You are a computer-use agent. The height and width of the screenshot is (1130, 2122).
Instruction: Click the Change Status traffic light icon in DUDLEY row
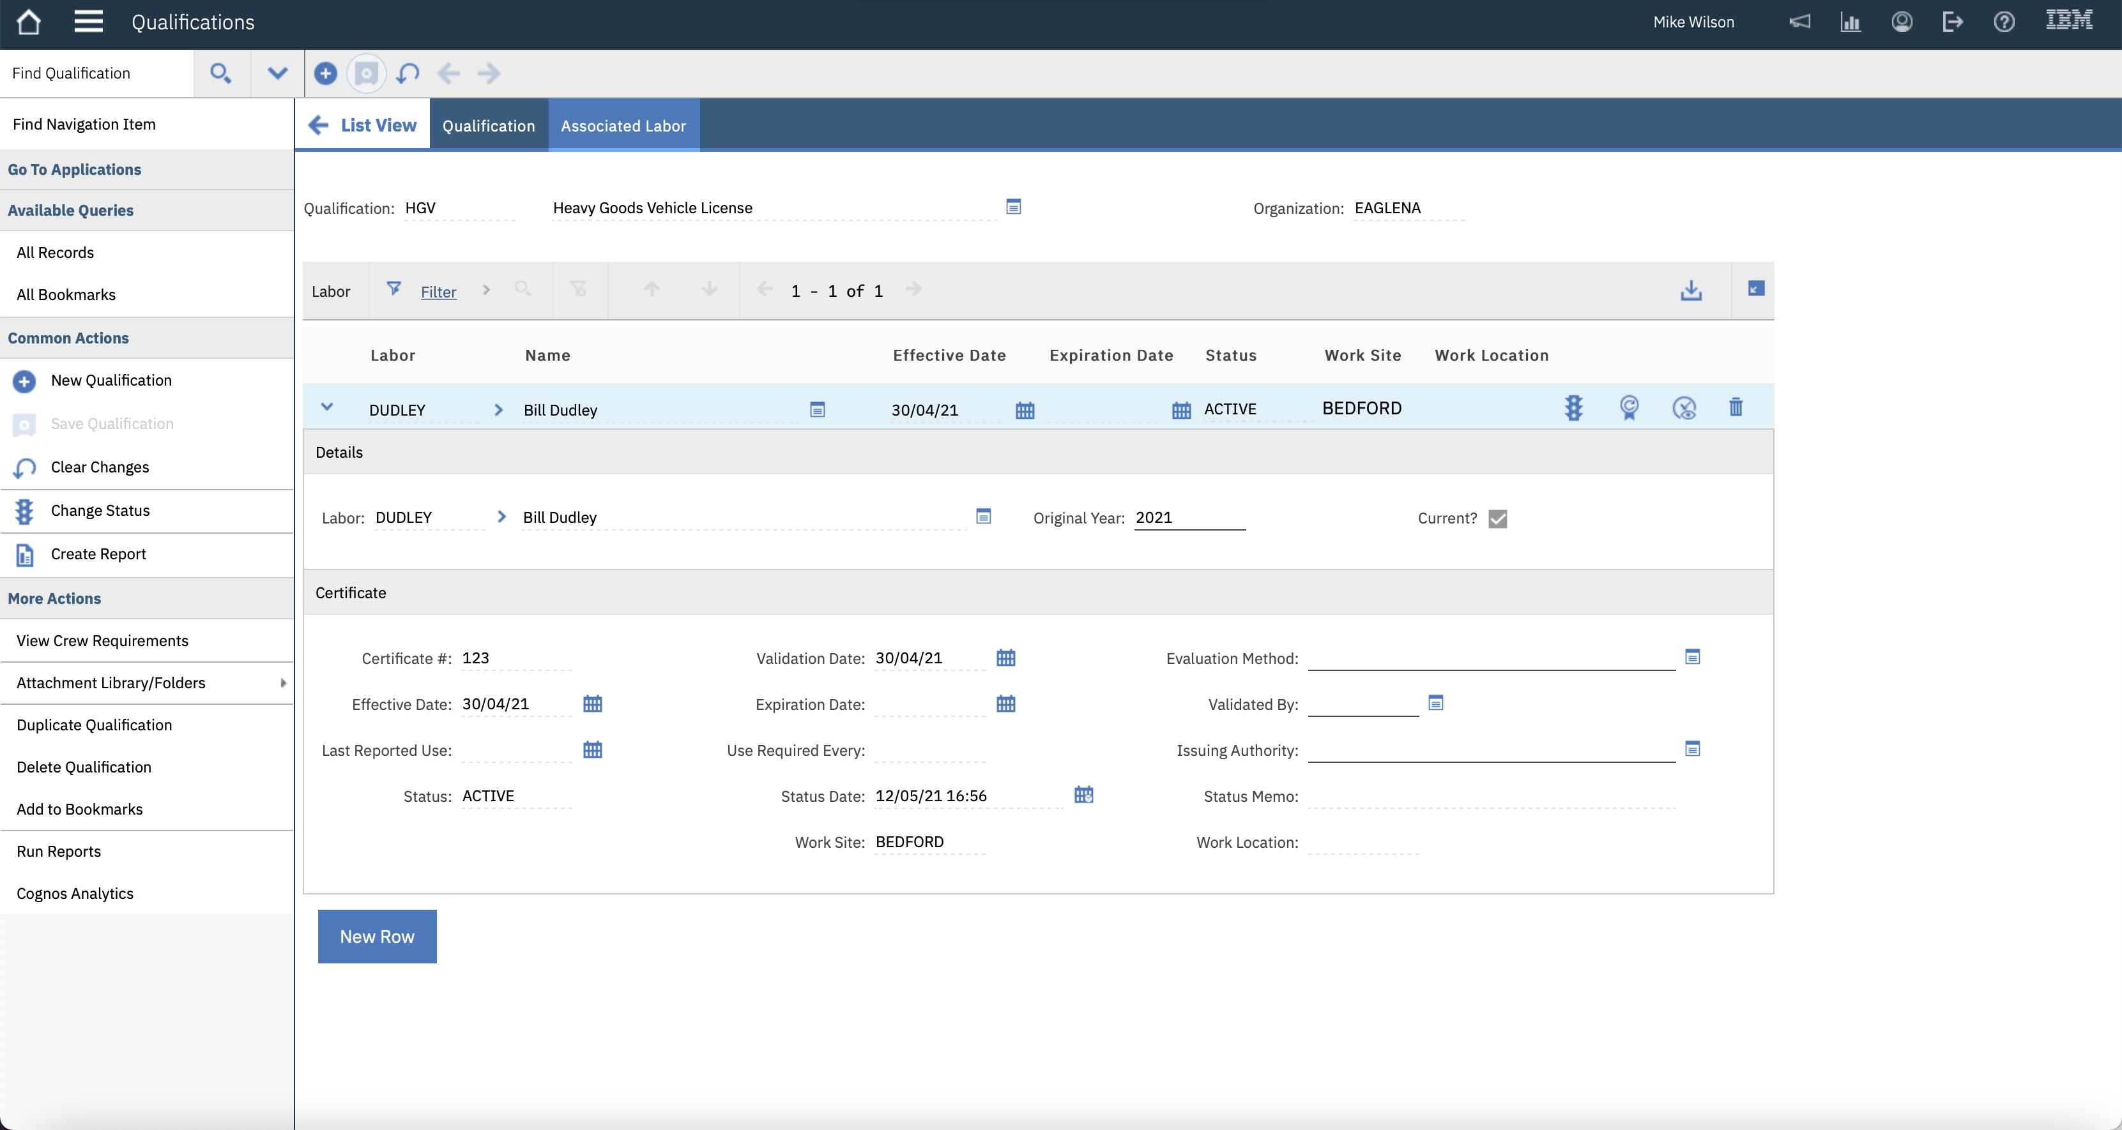click(1573, 407)
